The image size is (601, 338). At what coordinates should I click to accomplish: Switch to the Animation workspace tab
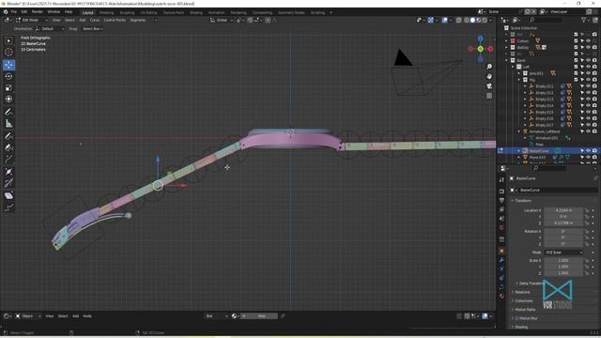tap(217, 12)
